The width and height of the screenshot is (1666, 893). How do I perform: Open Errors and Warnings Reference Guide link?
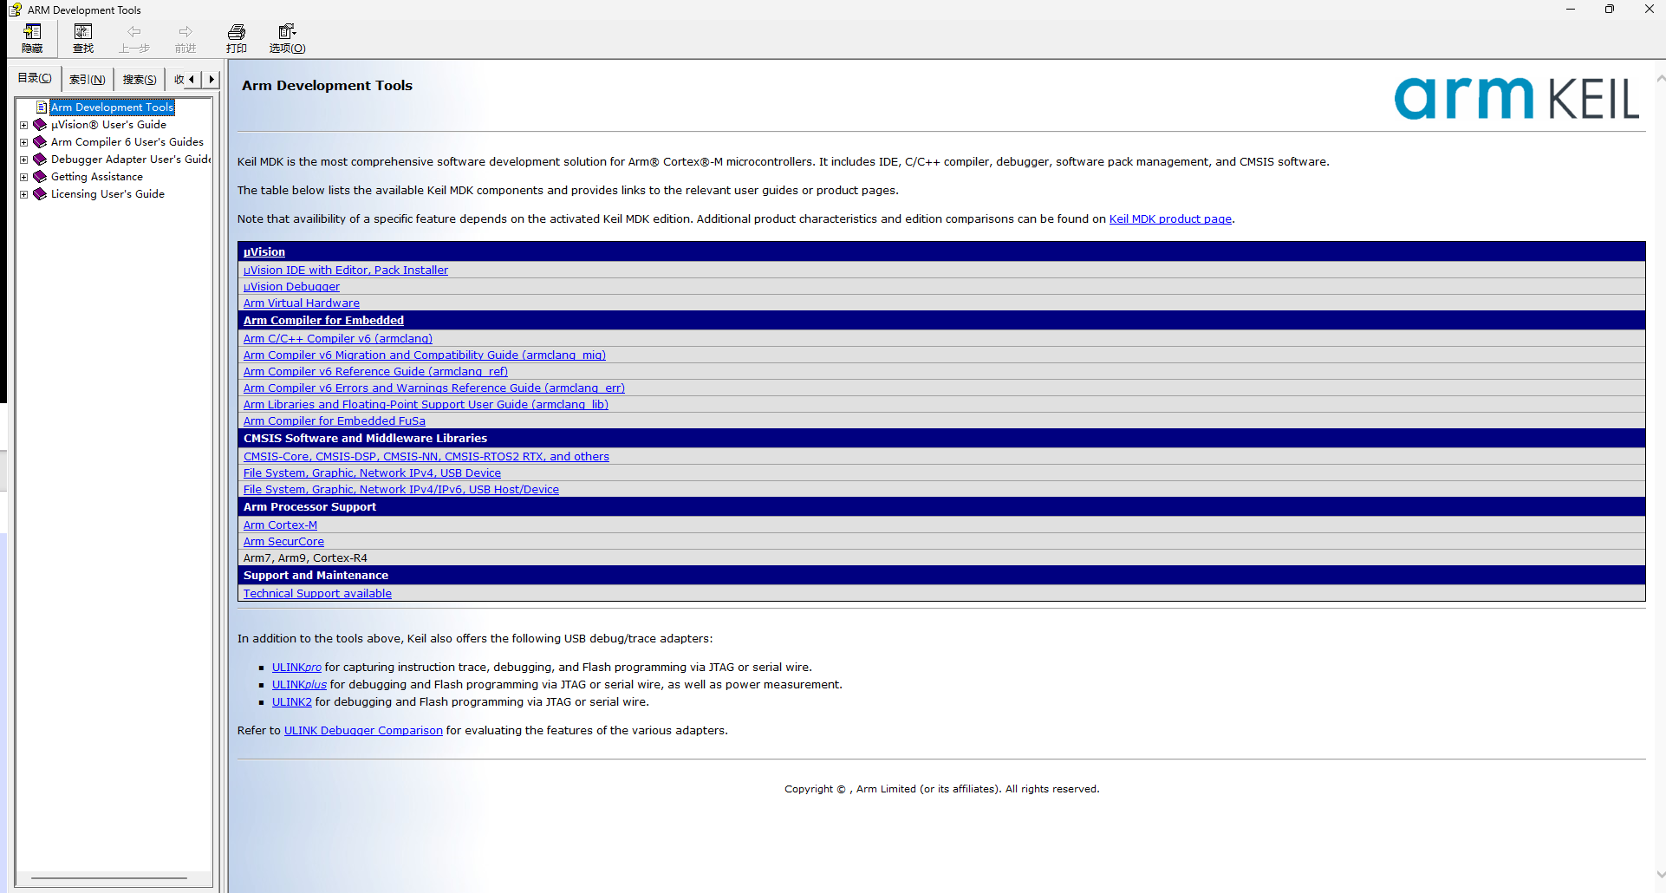pos(434,388)
